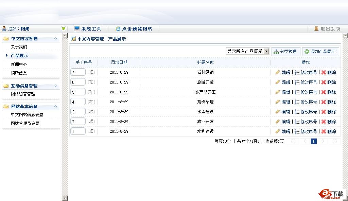Click list-order icon in 石材经销 row
The width and height of the screenshot is (348, 201).
(x=297, y=72)
